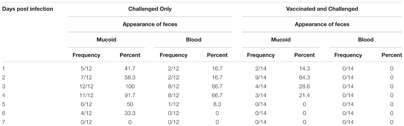Click 'Blood' header under Vaccinated and Challenged
404x126 pixels.
coord(366,40)
